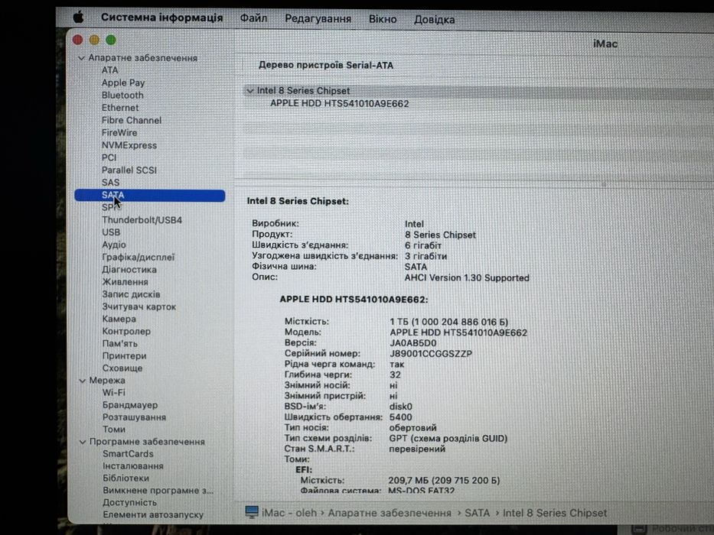Click the rotation speed value 5400
The image size is (714, 535).
point(401,417)
